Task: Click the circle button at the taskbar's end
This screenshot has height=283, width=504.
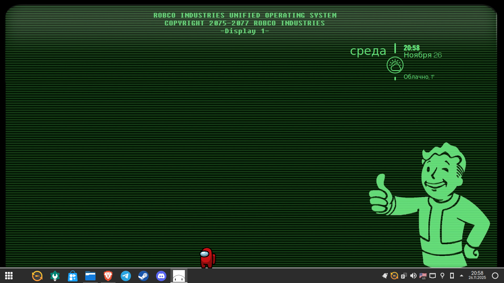Action: 495,276
